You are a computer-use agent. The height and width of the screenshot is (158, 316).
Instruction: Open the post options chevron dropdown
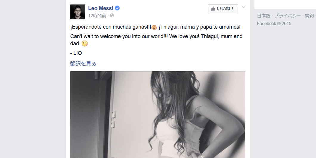tap(244, 7)
